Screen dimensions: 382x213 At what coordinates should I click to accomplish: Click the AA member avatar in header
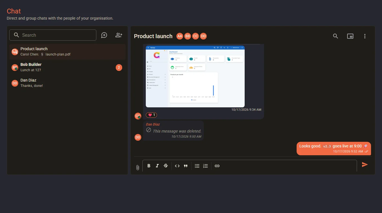[x=180, y=36]
